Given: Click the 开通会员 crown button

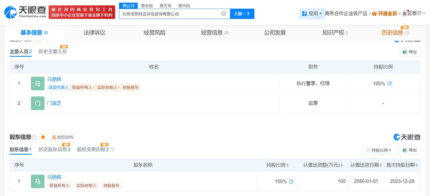Looking at the screenshot, I should (x=386, y=14).
